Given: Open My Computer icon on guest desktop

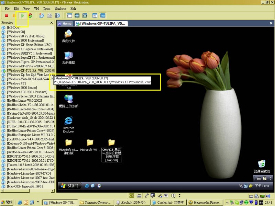Looking at the screenshot, I should tap(68, 58).
